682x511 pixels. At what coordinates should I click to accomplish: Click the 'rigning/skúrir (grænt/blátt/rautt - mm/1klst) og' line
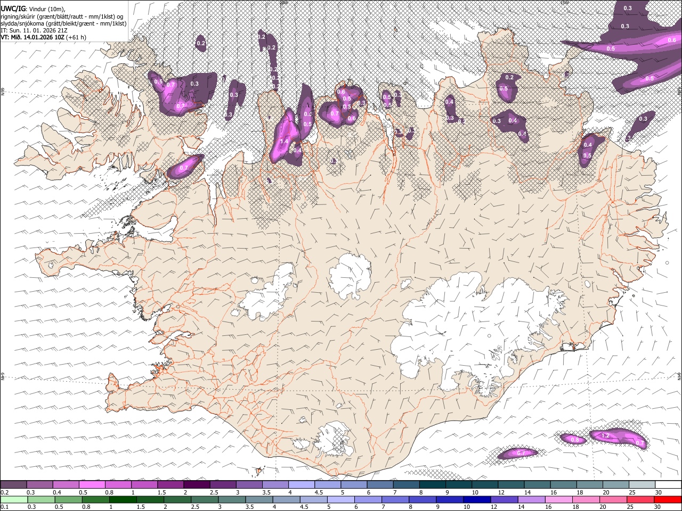click(61, 17)
